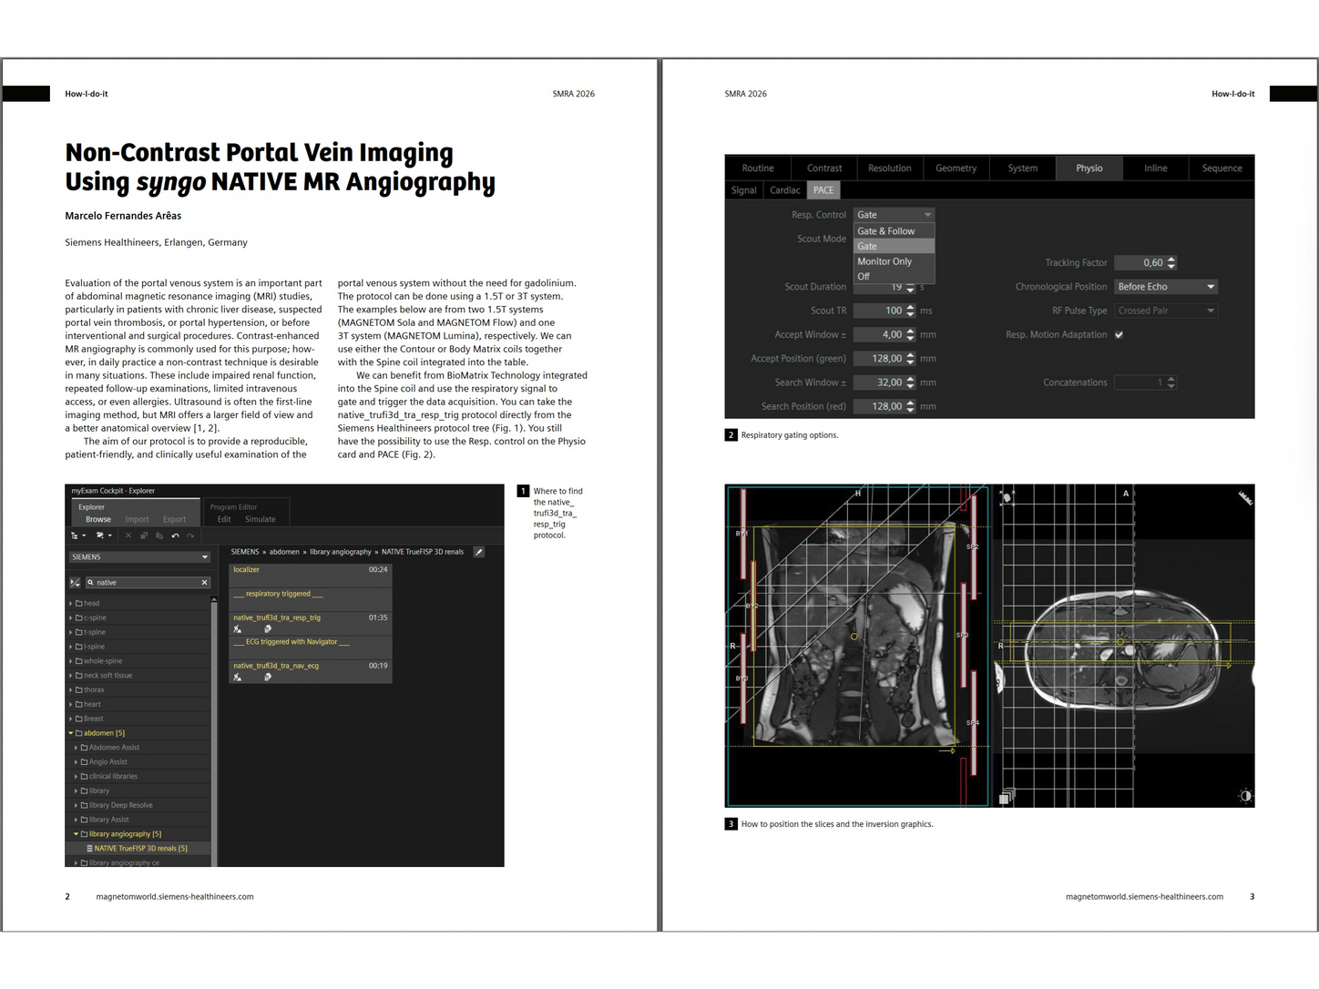
Task: Click the protocol list icon before NATIVE TrueFISP 3D renals
Action: [89, 849]
